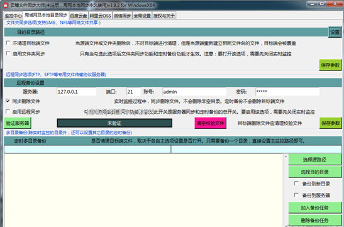Click the application icon in title bar
The height and width of the screenshot is (227, 344).
pos(6,5)
